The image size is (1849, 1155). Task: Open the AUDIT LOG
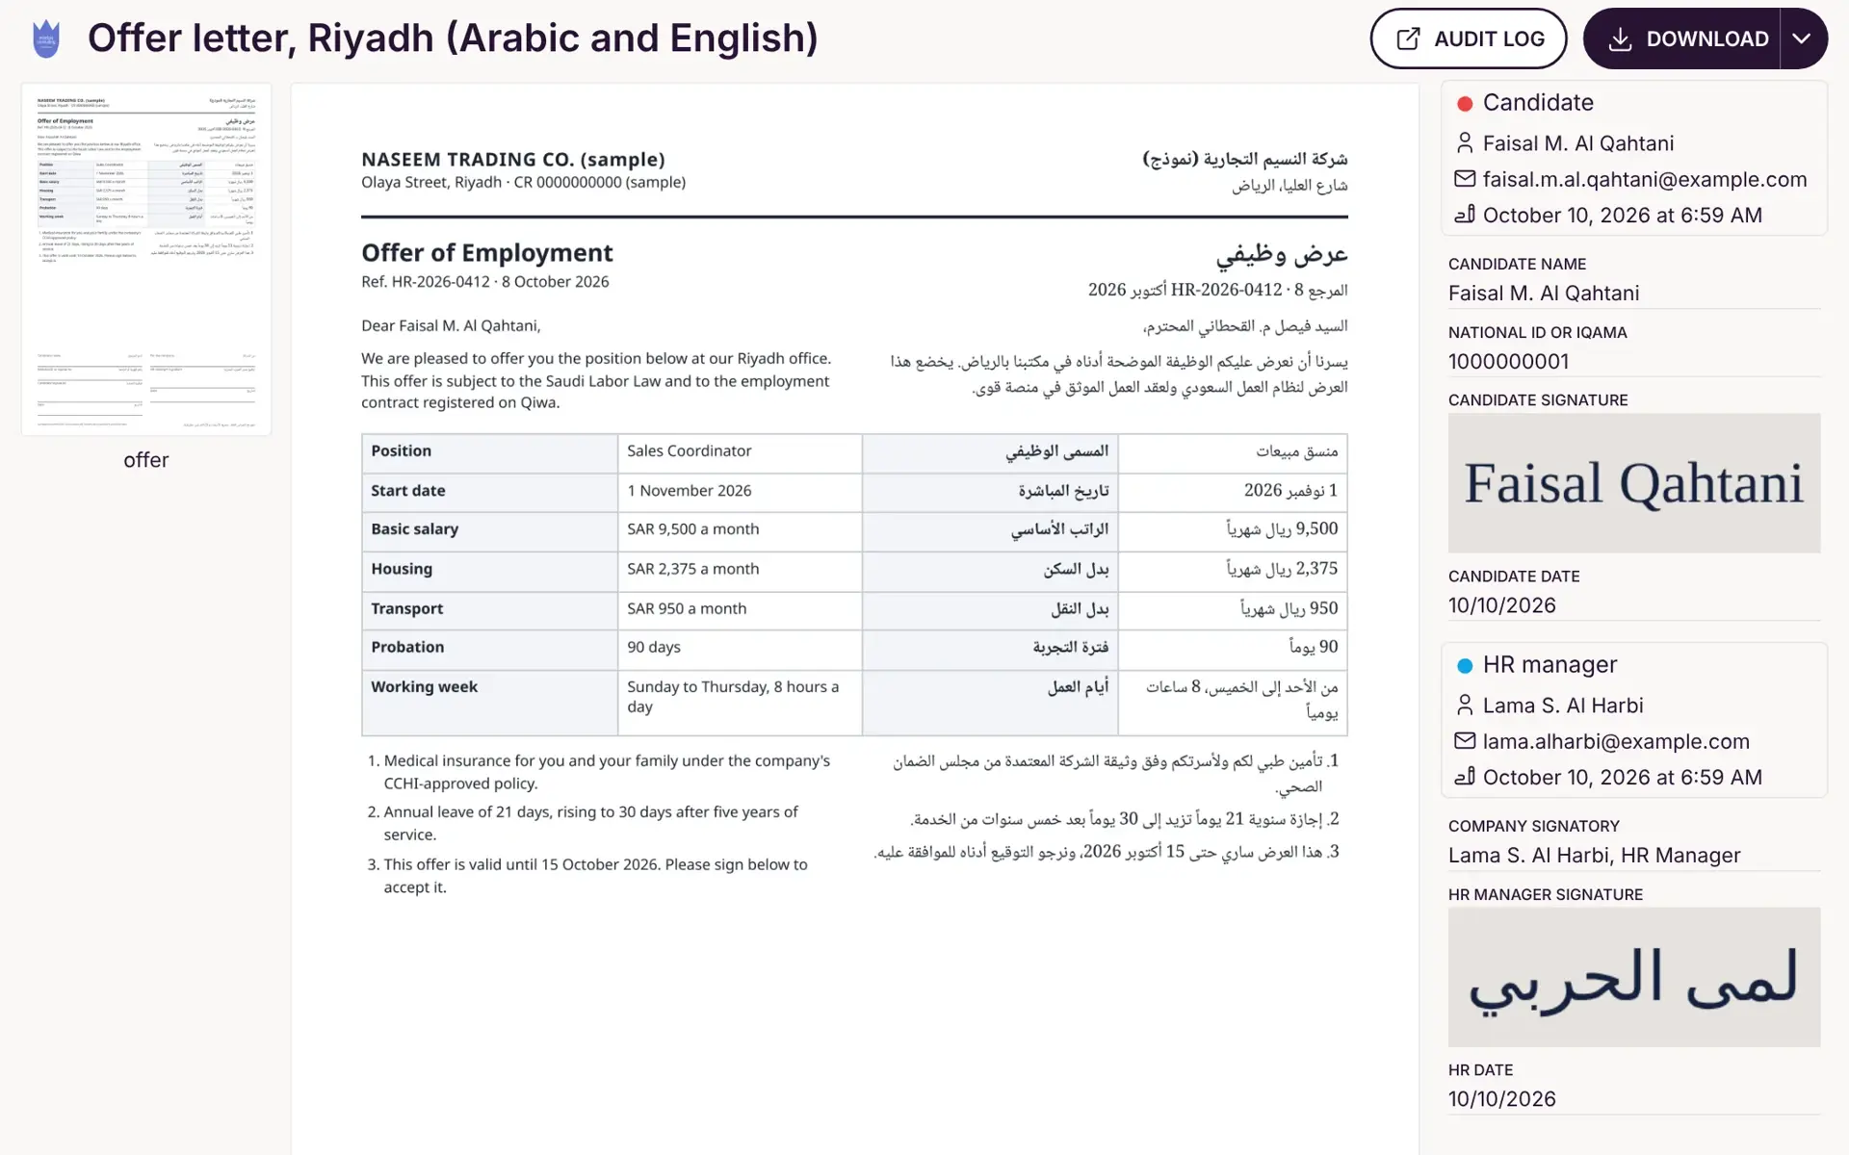click(x=1468, y=38)
